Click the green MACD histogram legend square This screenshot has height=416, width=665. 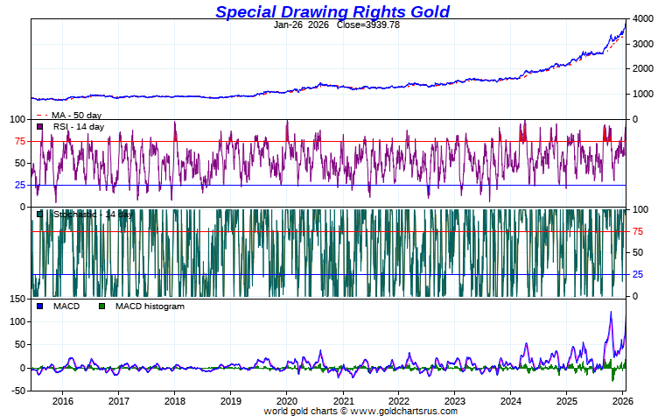click(x=101, y=307)
